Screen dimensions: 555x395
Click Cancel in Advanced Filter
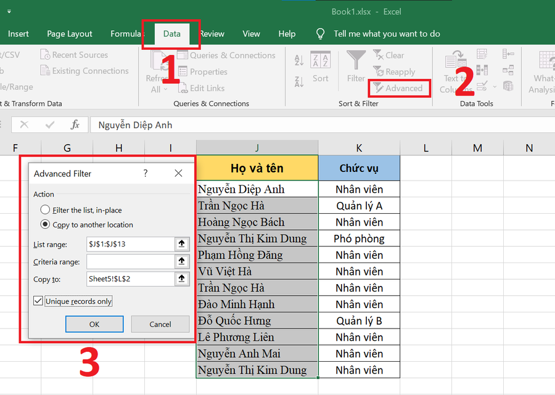(x=160, y=324)
